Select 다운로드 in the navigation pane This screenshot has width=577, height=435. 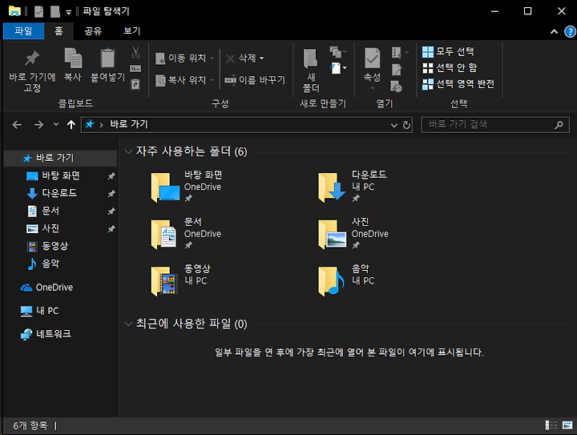60,193
